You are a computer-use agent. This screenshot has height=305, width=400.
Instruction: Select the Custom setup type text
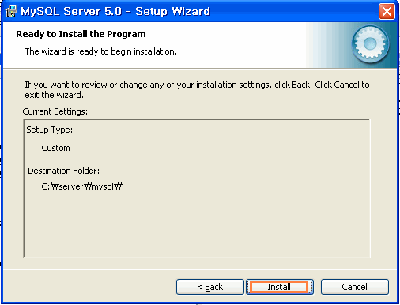55,148
